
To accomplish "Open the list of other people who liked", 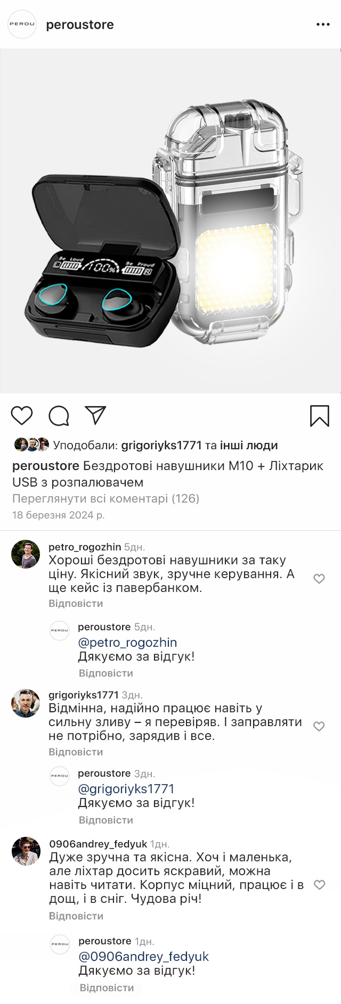I will [249, 445].
